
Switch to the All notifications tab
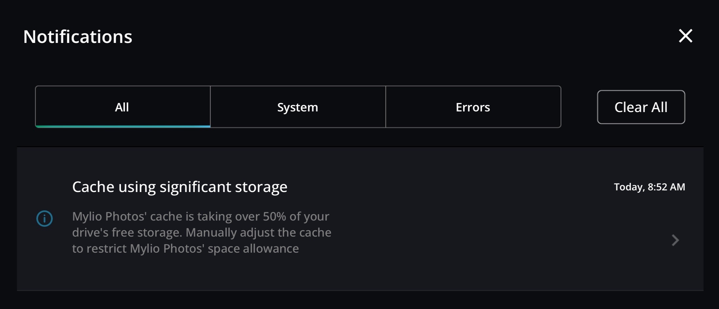point(122,107)
